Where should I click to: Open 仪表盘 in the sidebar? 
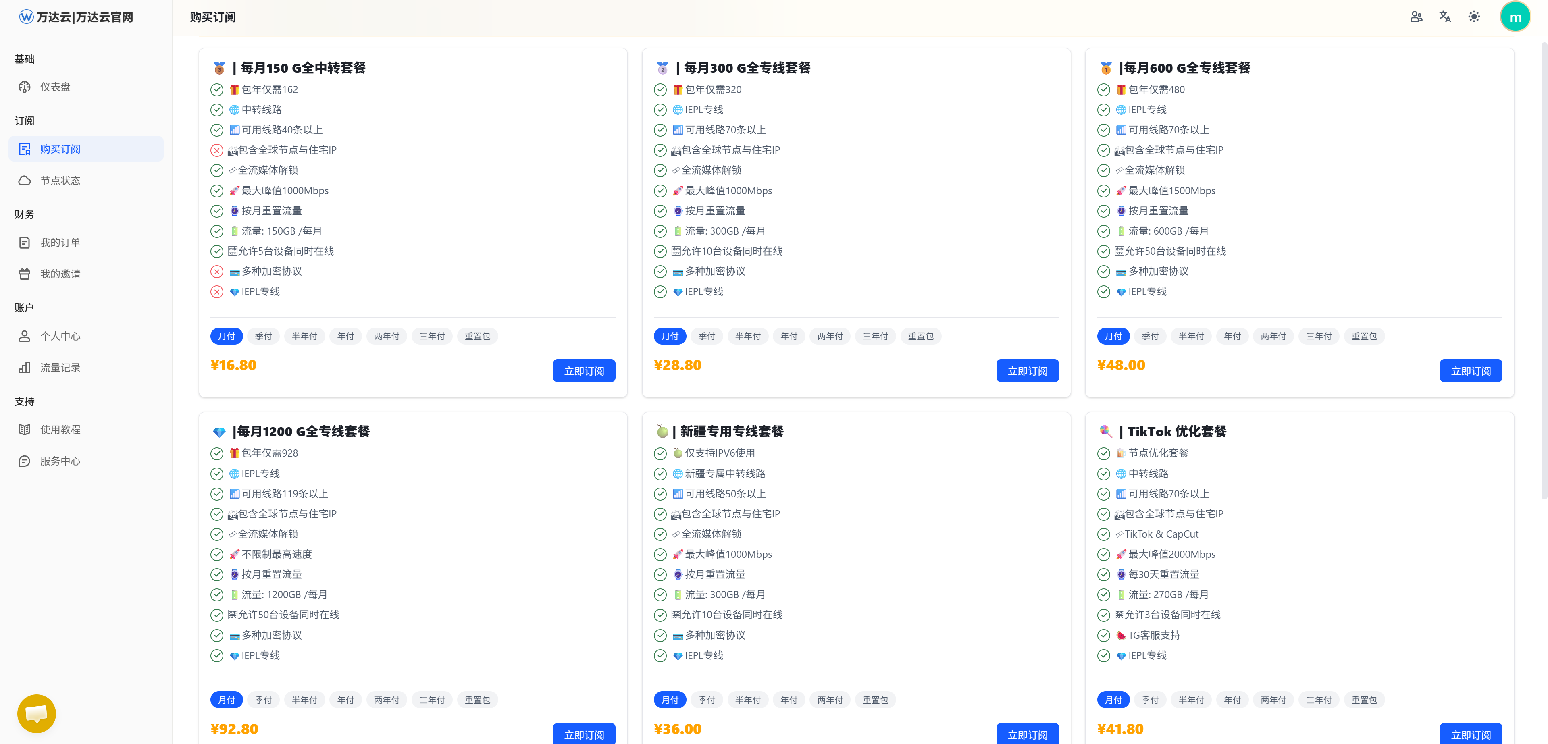coord(86,87)
